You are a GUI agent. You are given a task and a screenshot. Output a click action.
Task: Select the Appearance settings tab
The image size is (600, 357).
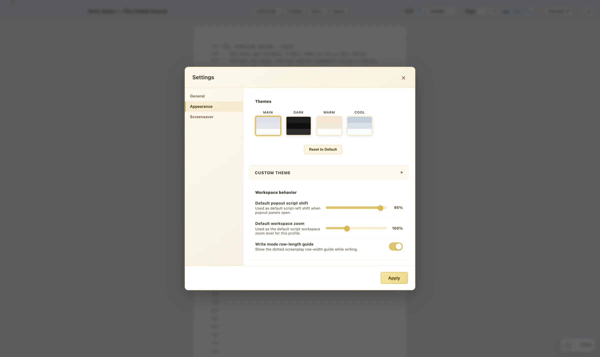pos(214,106)
